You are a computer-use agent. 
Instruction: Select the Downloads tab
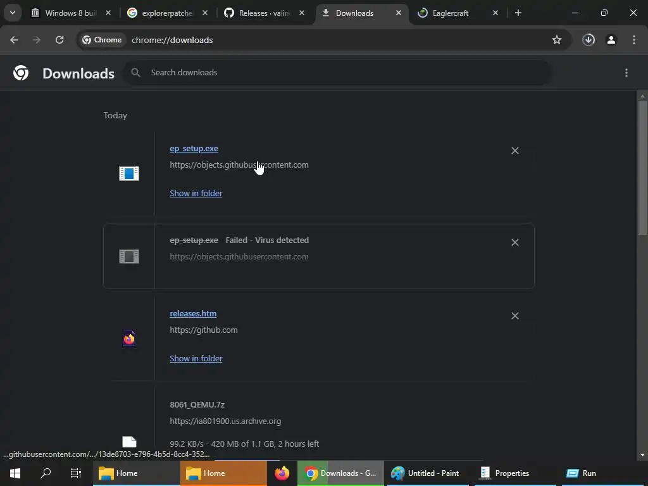(354, 13)
